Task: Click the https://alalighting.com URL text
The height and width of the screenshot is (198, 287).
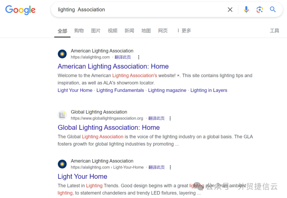Action: coord(90,57)
